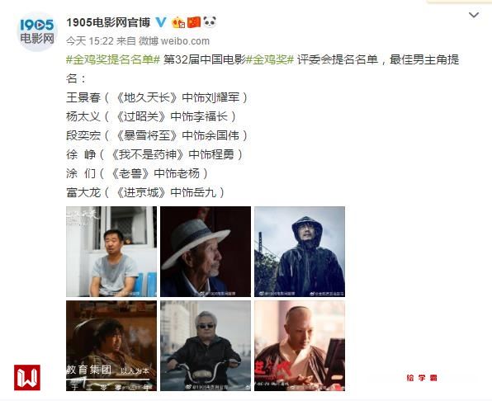Click the 微博 weibo.com source link
492x401 pixels.
(x=174, y=41)
